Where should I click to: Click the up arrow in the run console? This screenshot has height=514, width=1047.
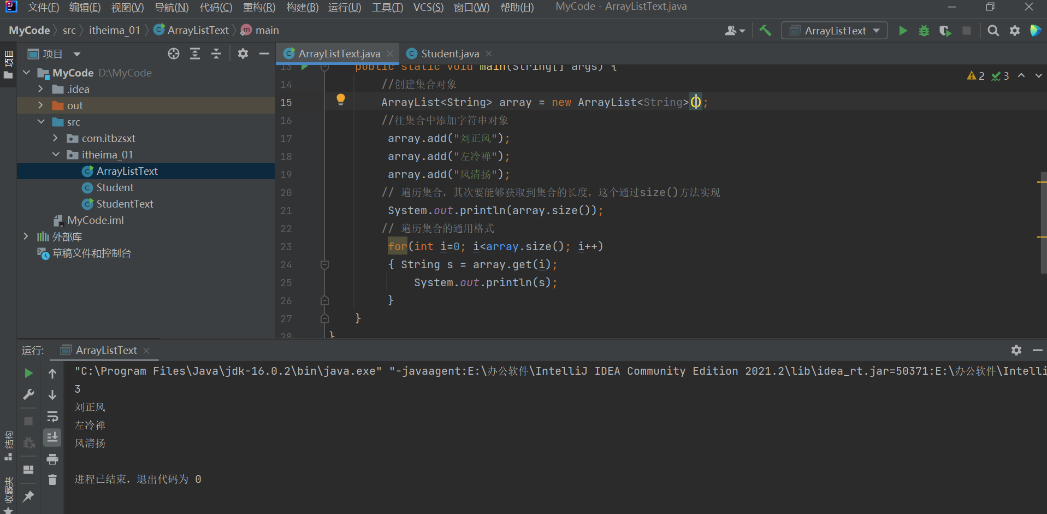pyautogui.click(x=52, y=374)
